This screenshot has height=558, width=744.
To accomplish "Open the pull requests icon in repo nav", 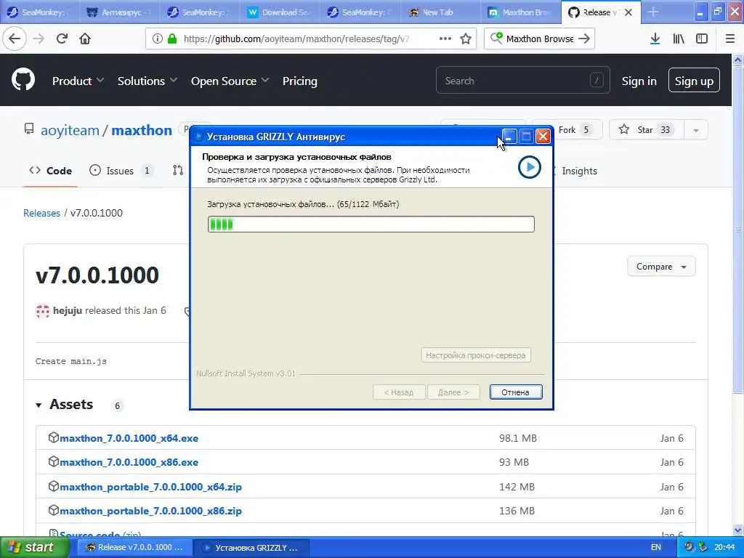I will 178,170.
